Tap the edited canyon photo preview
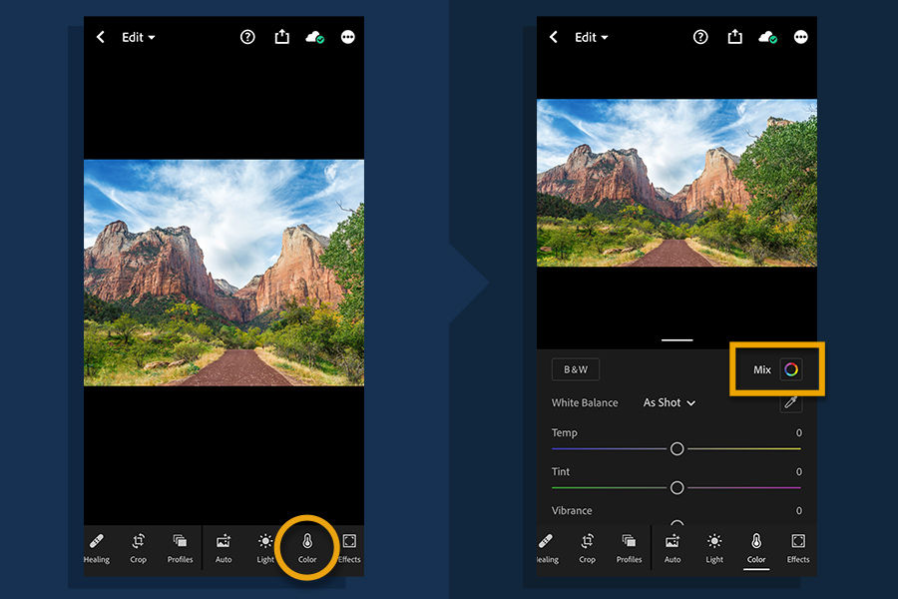This screenshot has width=898, height=599. 676,183
